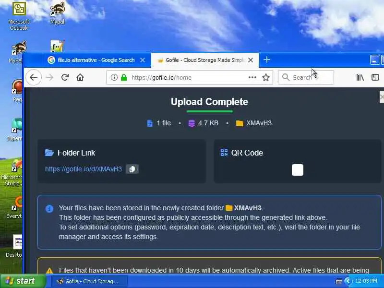
Task: Click the bold XMAvH3 folder in info message
Action: [x=248, y=208]
